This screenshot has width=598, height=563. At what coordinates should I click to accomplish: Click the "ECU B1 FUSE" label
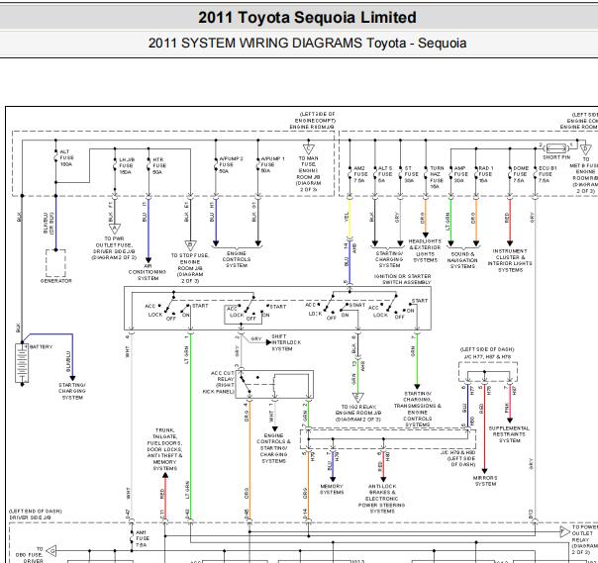[x=548, y=174]
